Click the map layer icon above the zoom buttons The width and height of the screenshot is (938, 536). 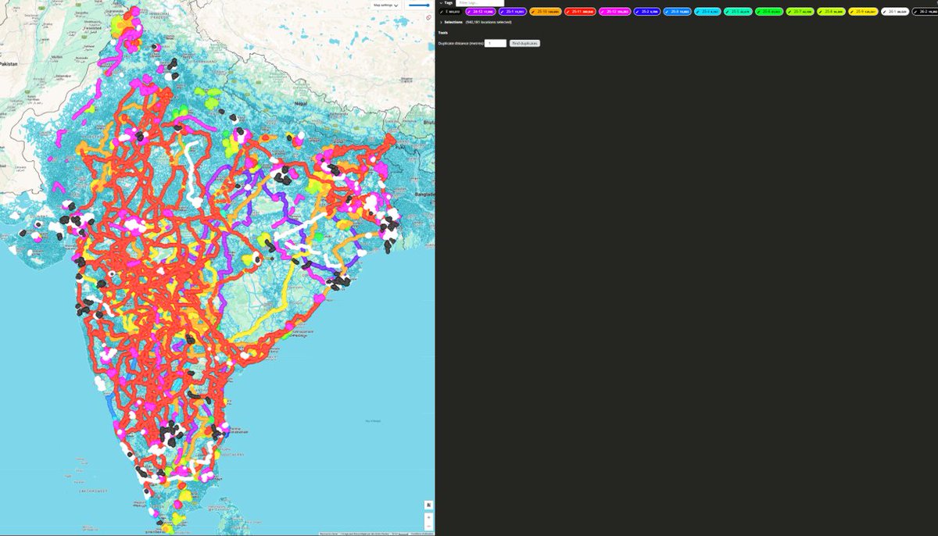428,505
